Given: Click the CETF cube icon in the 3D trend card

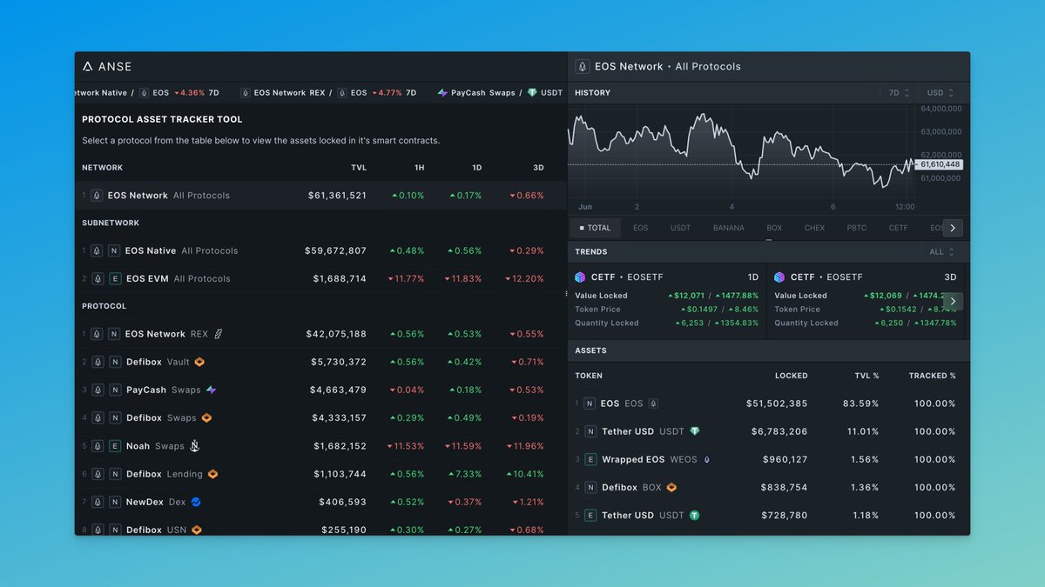Looking at the screenshot, I should pos(779,277).
